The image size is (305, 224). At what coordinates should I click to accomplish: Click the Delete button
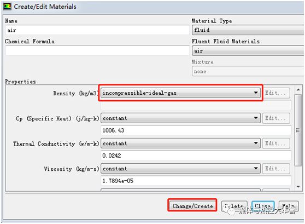pos(234,206)
